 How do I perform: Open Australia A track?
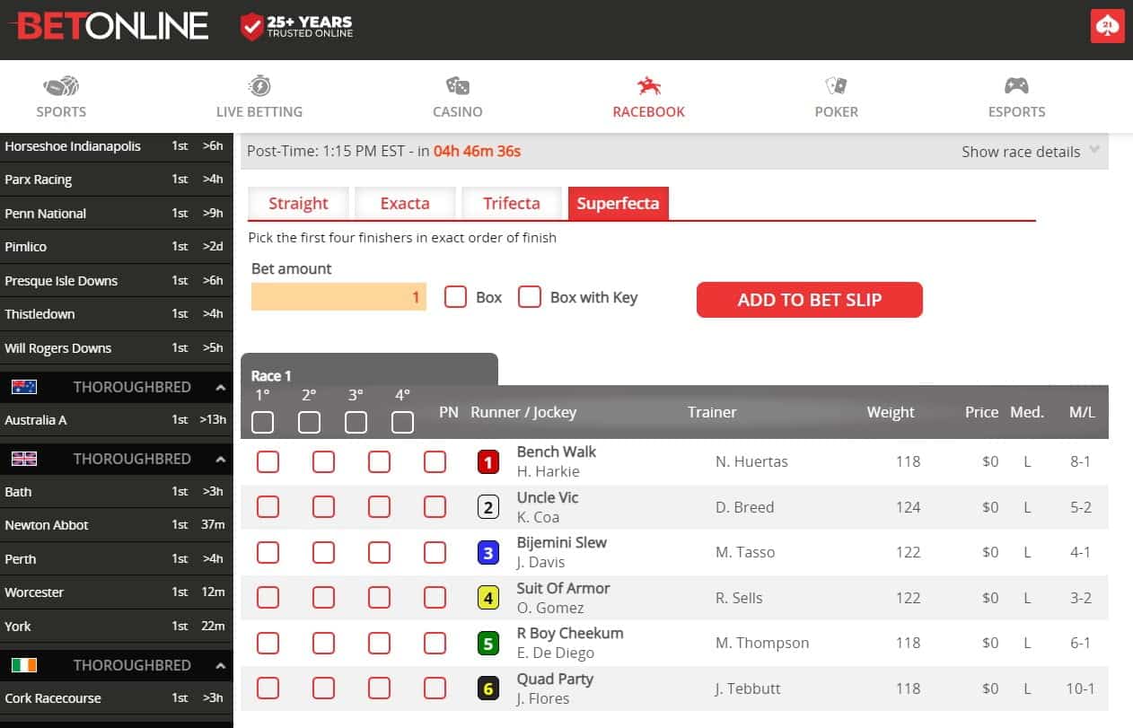(116, 420)
